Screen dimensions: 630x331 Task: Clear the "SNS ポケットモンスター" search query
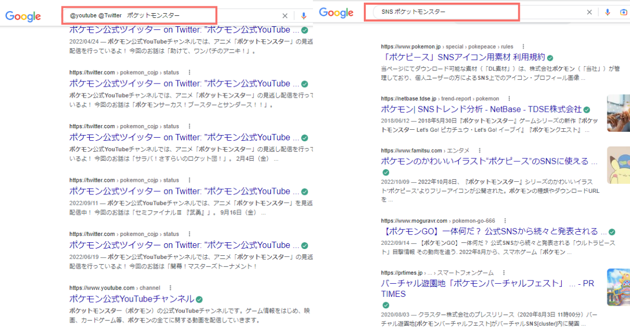pyautogui.click(x=589, y=12)
